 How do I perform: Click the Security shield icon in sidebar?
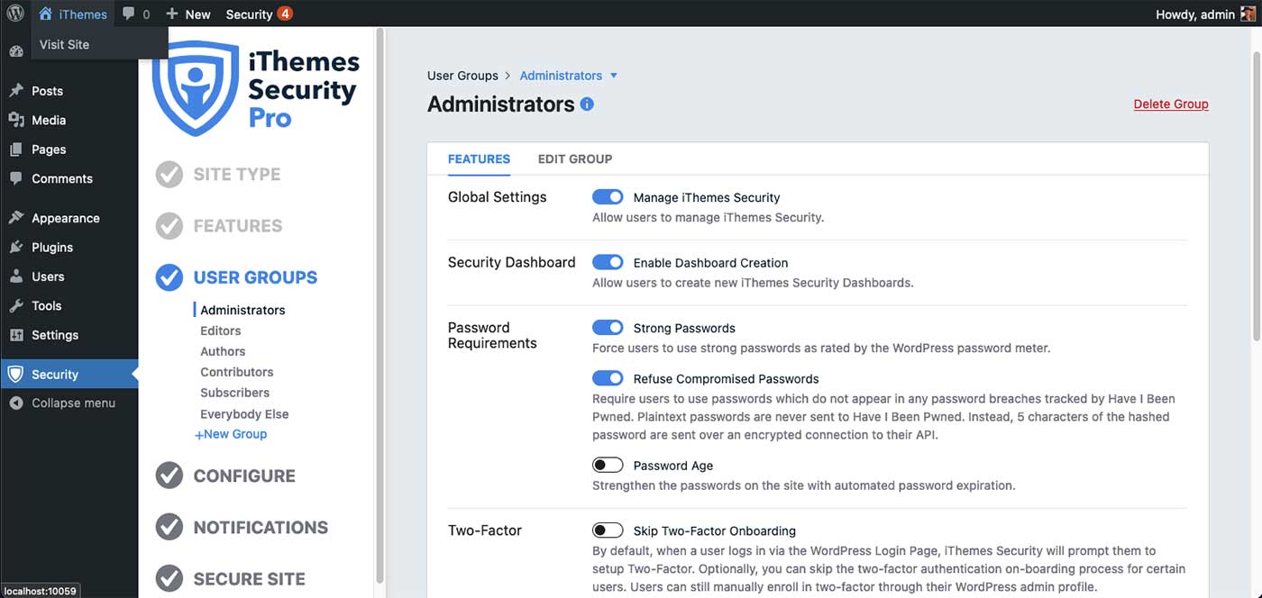[15, 375]
